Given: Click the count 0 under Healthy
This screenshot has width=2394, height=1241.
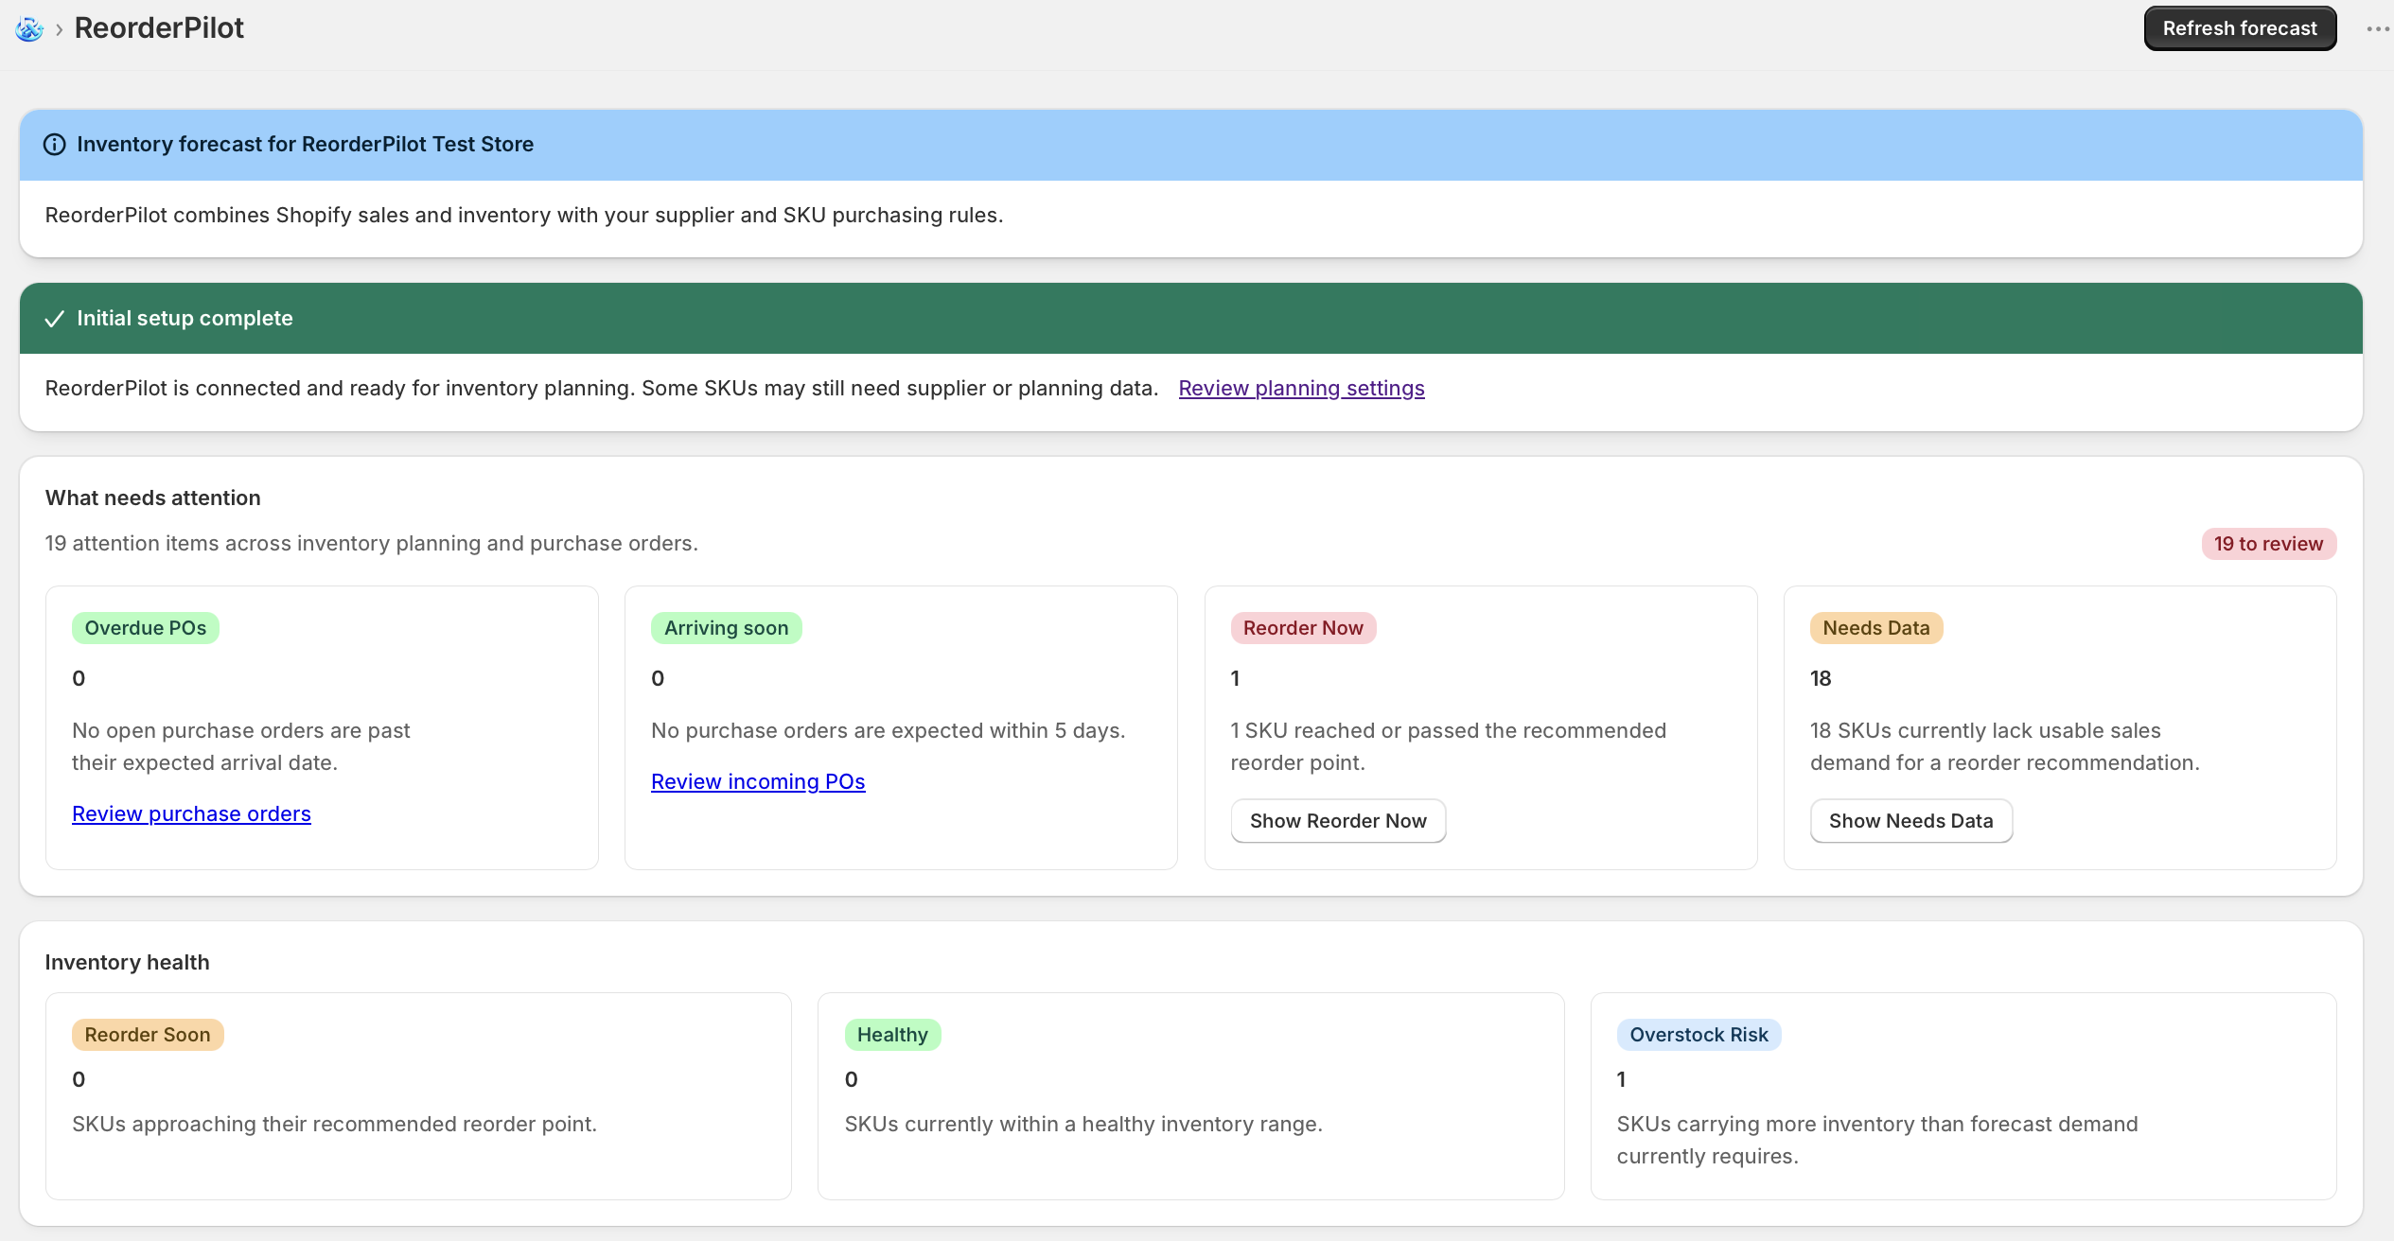Looking at the screenshot, I should (852, 1080).
